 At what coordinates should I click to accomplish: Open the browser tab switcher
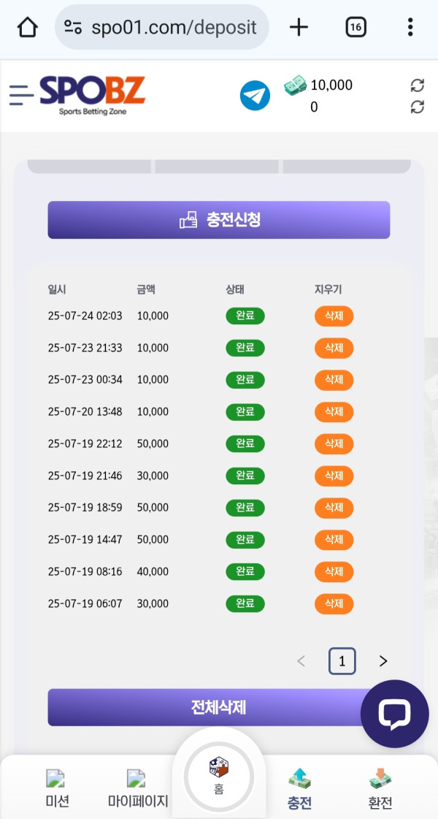point(356,28)
